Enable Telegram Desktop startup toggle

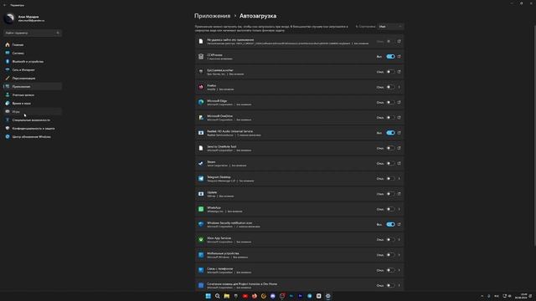click(x=391, y=178)
